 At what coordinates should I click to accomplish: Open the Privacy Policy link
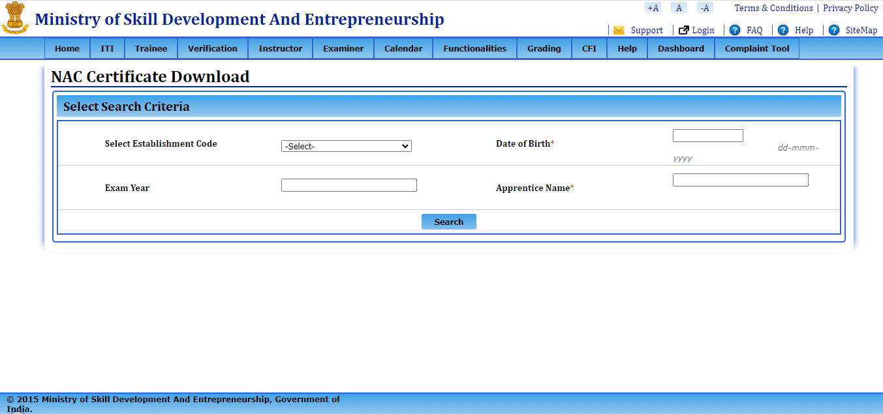tap(850, 8)
